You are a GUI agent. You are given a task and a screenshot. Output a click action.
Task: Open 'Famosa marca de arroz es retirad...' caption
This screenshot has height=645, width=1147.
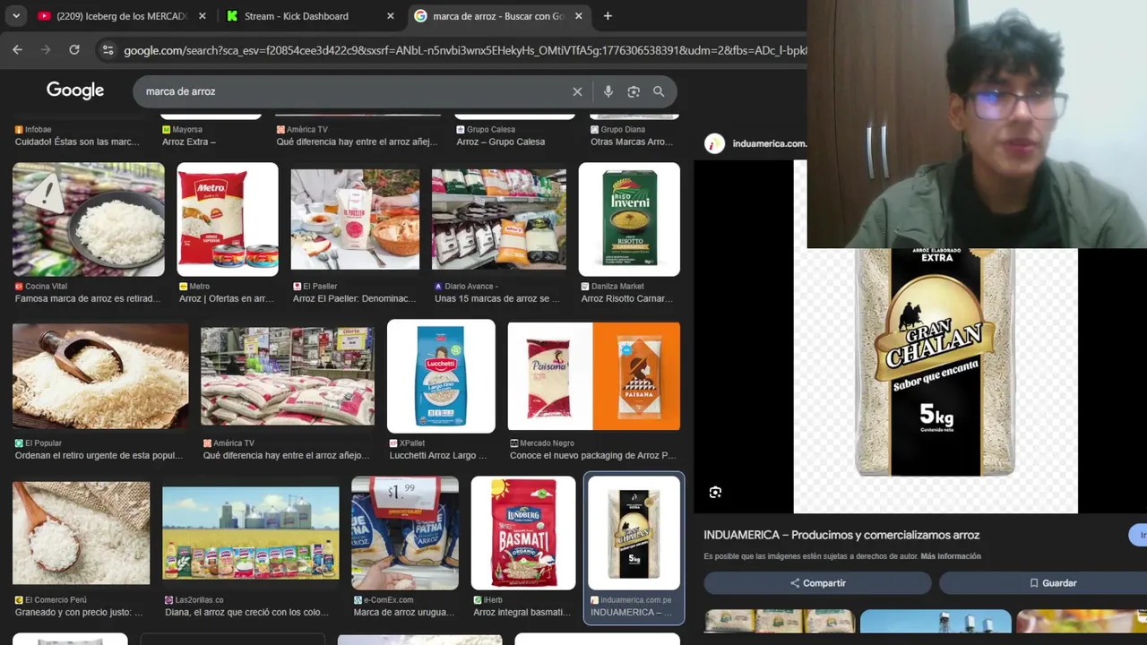pos(87,298)
